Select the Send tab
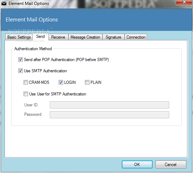193x173 pixels. [40, 36]
